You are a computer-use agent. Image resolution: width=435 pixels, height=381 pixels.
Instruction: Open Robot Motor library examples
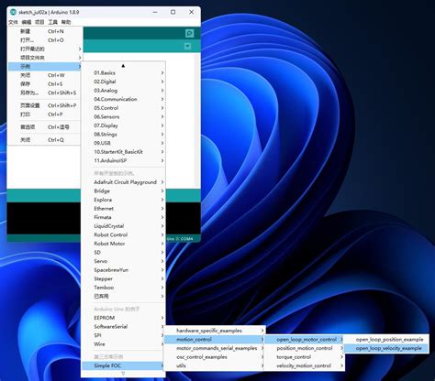click(123, 244)
